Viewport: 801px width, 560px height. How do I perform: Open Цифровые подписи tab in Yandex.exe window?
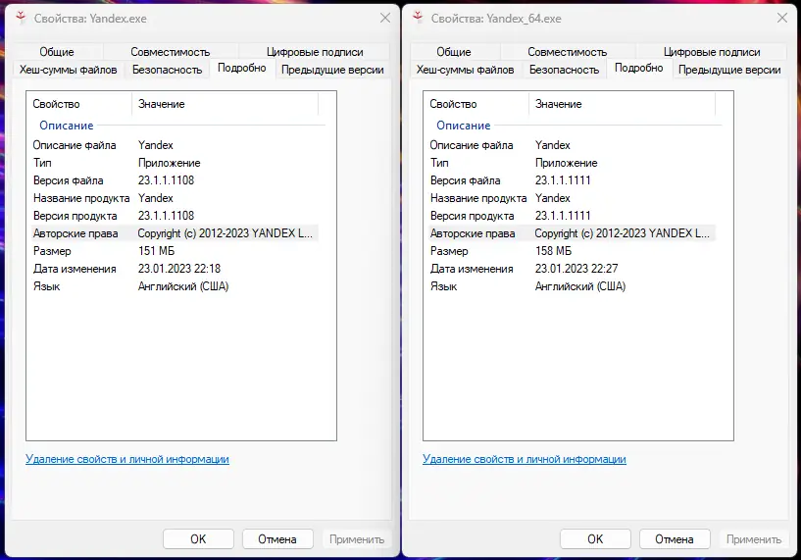tap(315, 52)
